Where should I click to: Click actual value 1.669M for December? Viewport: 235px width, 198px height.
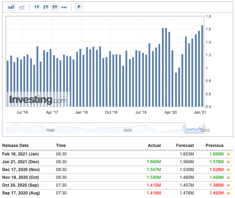tap(154, 162)
